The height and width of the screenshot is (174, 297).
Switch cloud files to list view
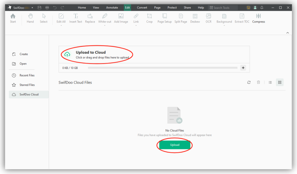coord(270,82)
